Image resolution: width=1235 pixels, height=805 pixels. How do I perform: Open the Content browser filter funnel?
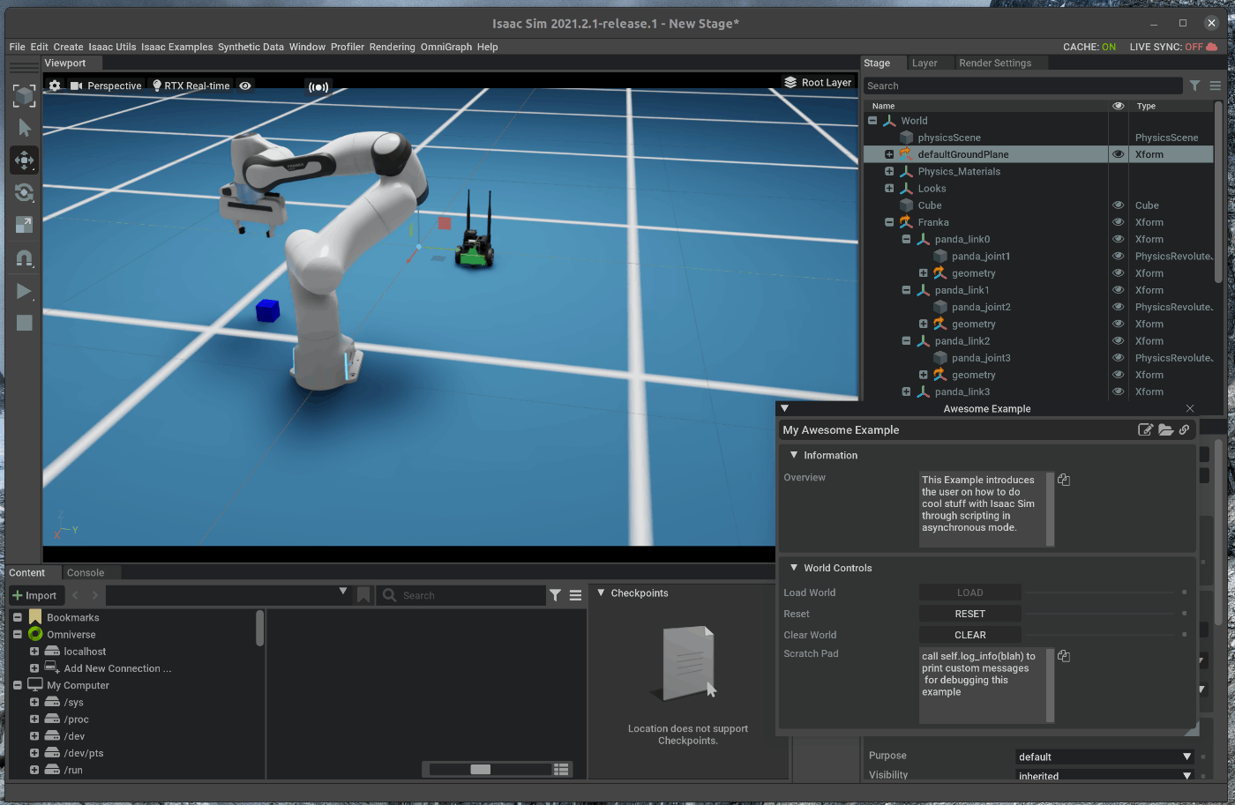pyautogui.click(x=555, y=595)
